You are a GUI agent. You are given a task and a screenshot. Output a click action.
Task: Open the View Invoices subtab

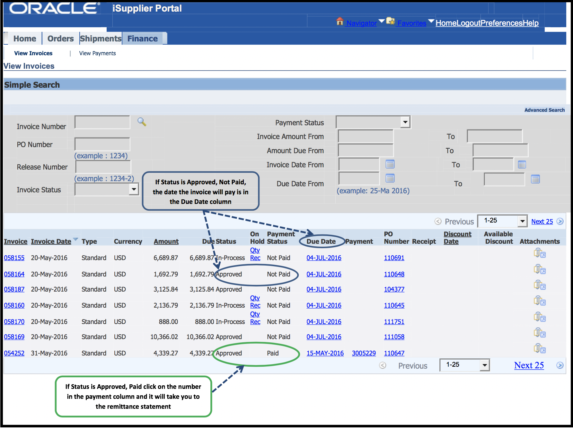click(x=33, y=53)
